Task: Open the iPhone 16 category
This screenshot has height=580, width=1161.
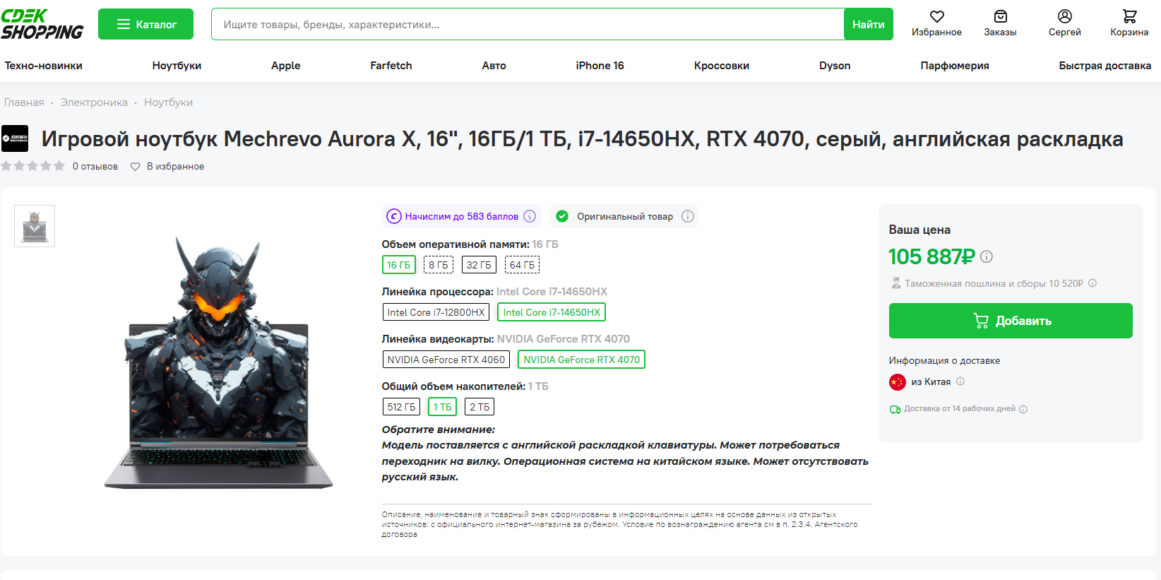Action: click(x=600, y=66)
